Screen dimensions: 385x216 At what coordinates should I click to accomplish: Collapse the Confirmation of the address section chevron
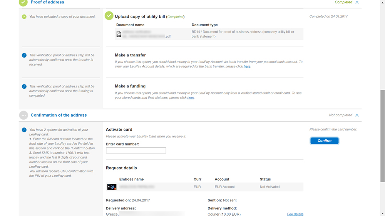coord(357,115)
